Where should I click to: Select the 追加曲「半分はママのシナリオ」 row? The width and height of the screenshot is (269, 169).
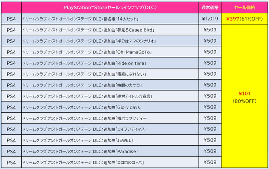[89, 41]
